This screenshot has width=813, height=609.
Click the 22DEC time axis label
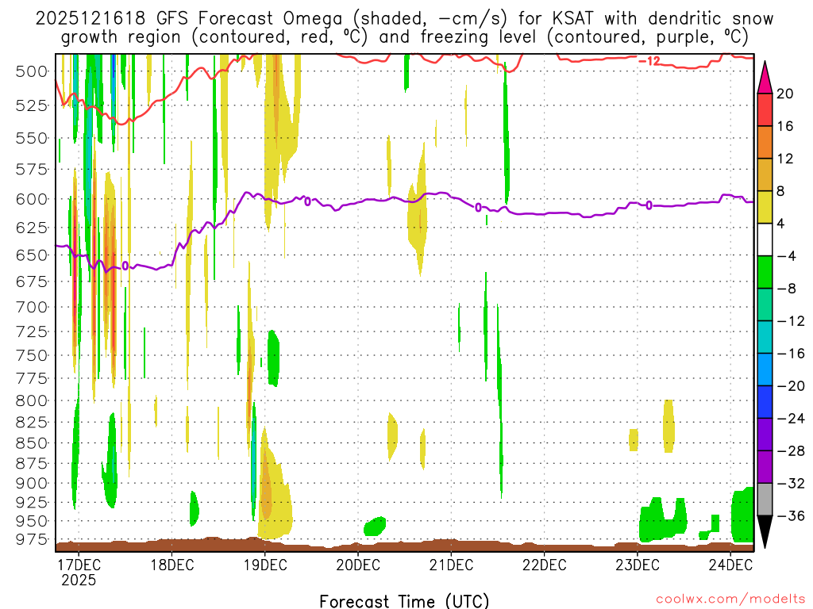545,565
